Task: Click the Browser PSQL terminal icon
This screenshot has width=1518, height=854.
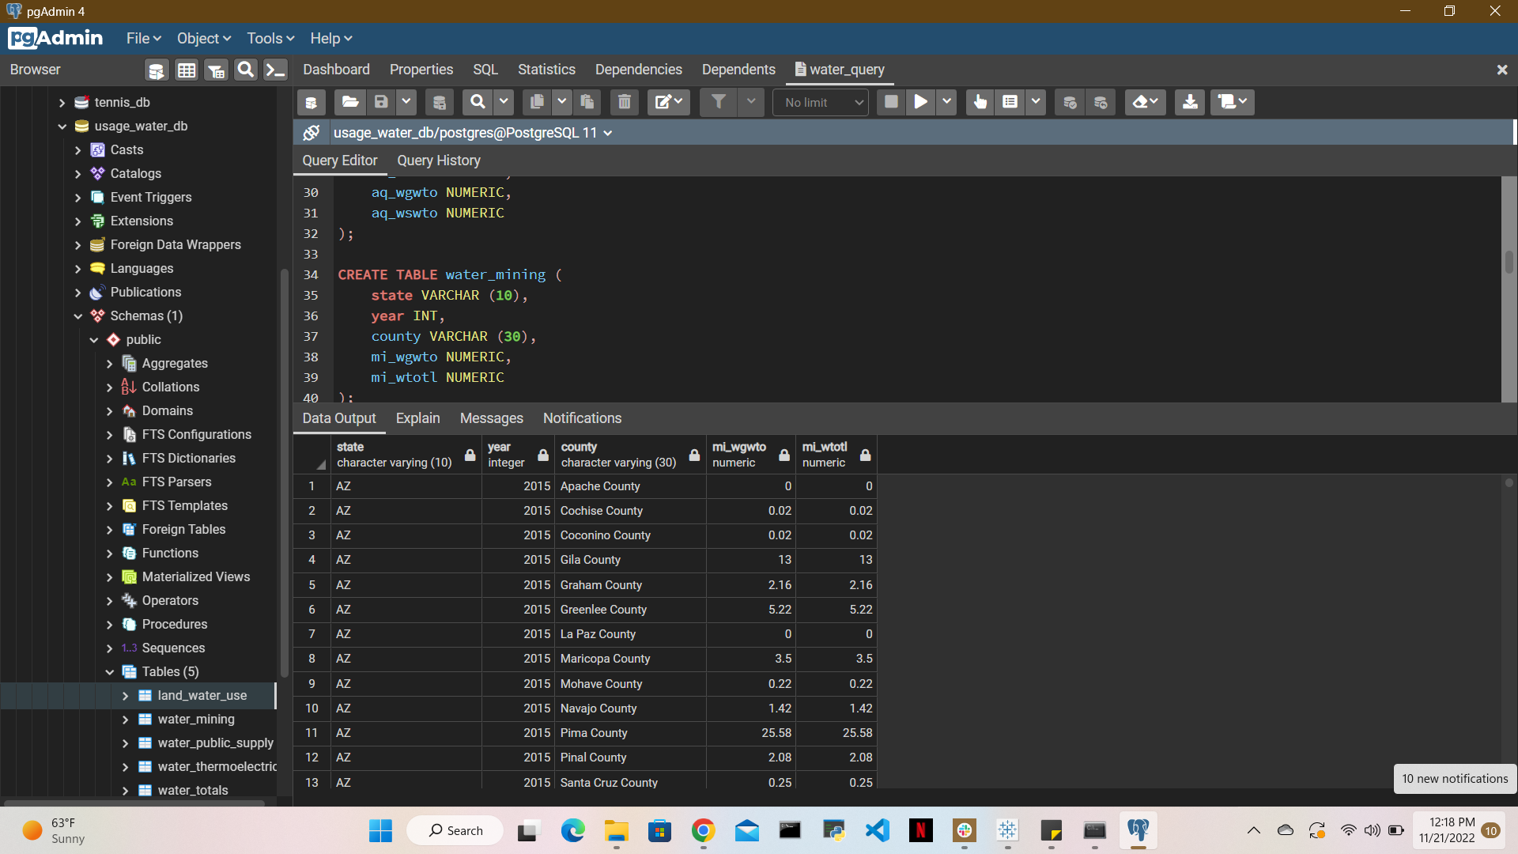Action: [x=275, y=70]
